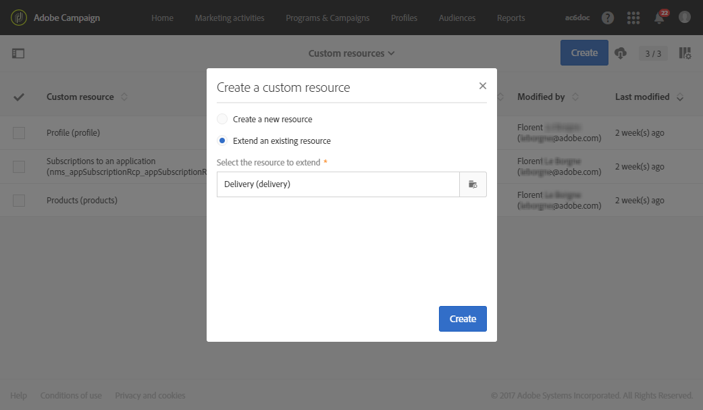Click the resource picker folder icon

473,184
